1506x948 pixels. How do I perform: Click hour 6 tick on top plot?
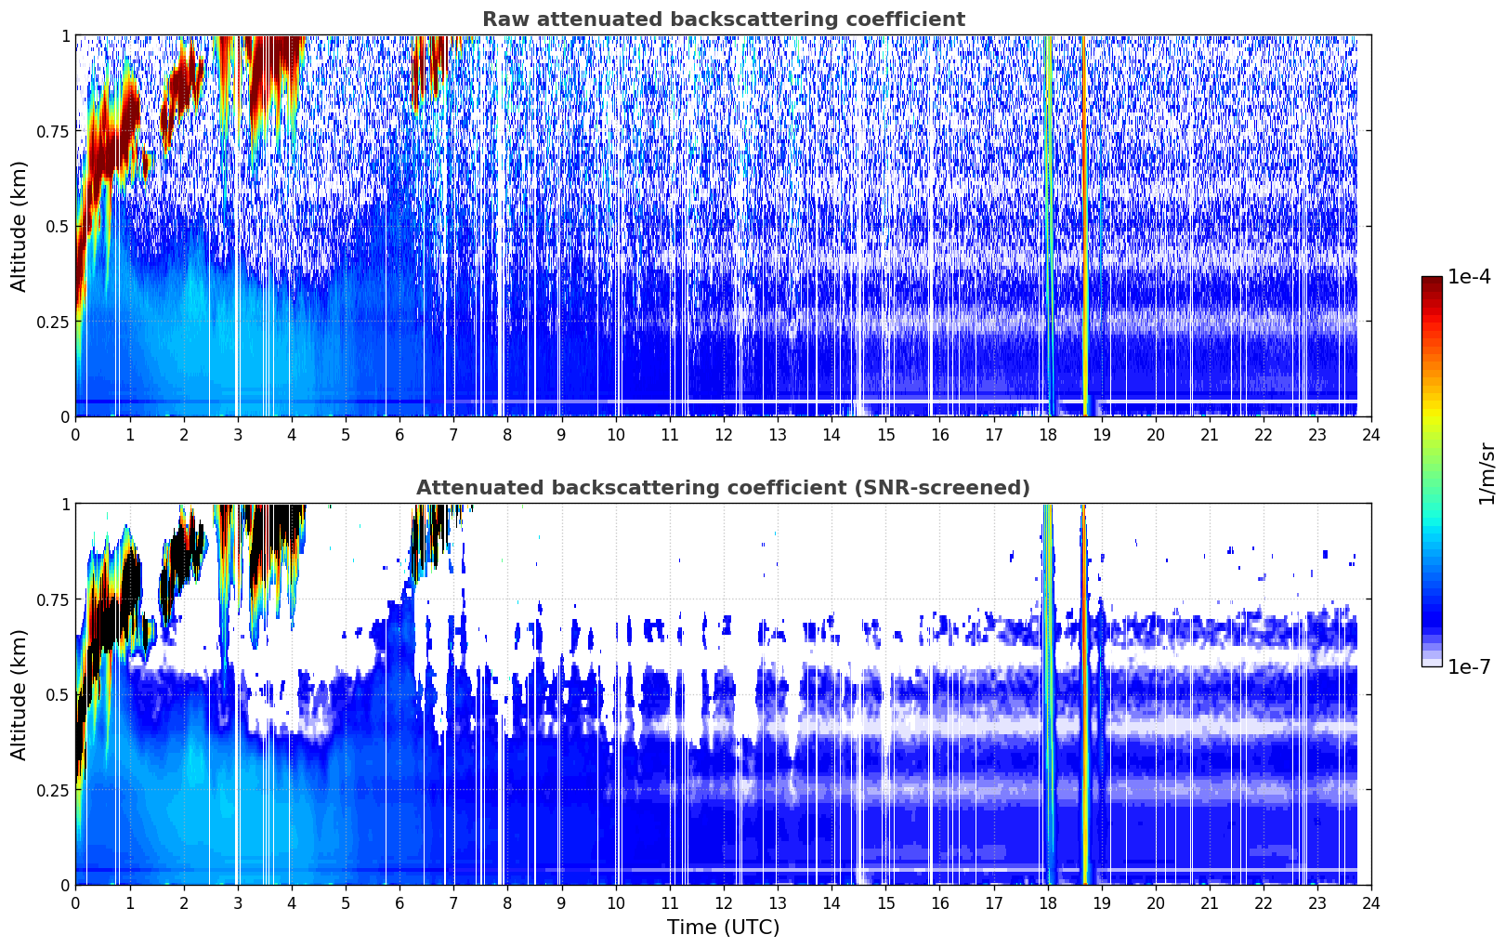(x=399, y=434)
